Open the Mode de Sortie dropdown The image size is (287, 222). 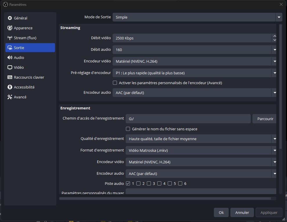(197, 17)
